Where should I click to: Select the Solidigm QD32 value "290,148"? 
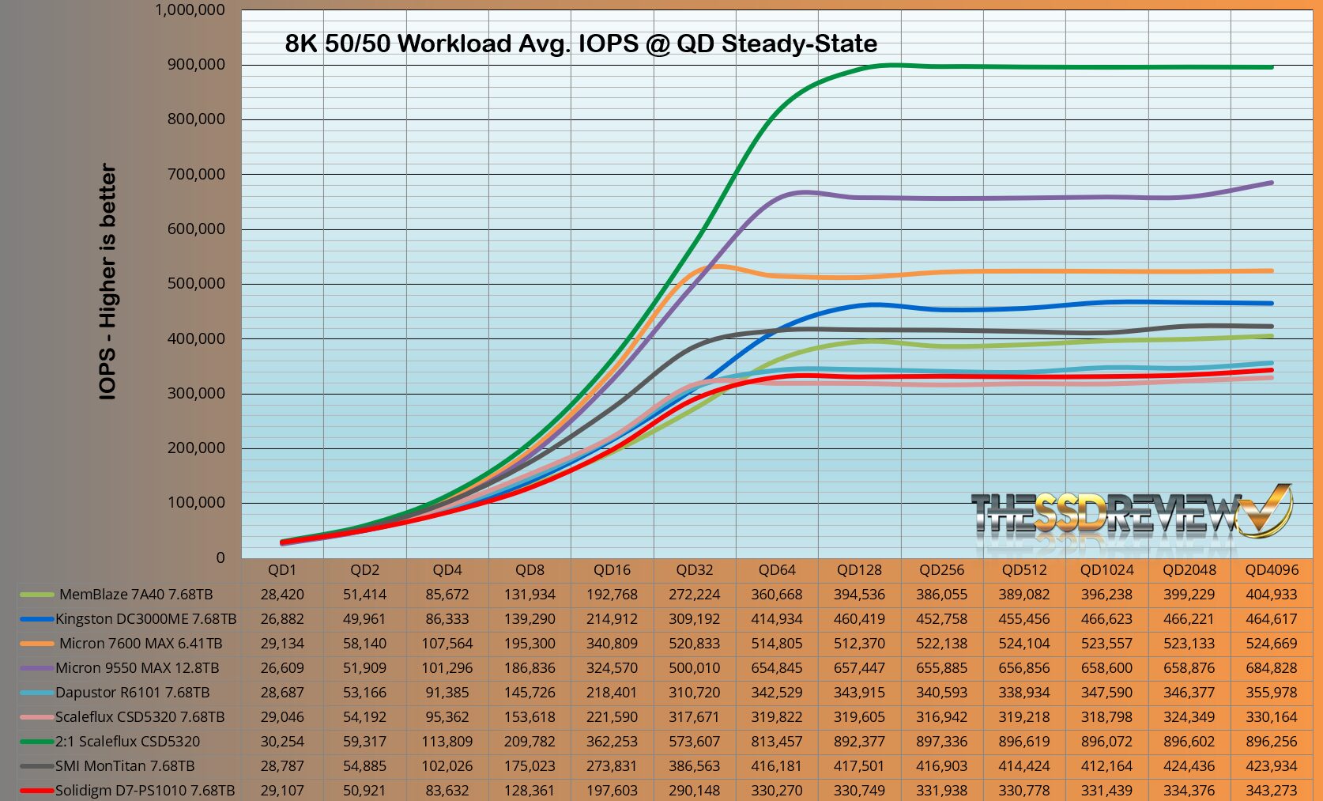[695, 791]
